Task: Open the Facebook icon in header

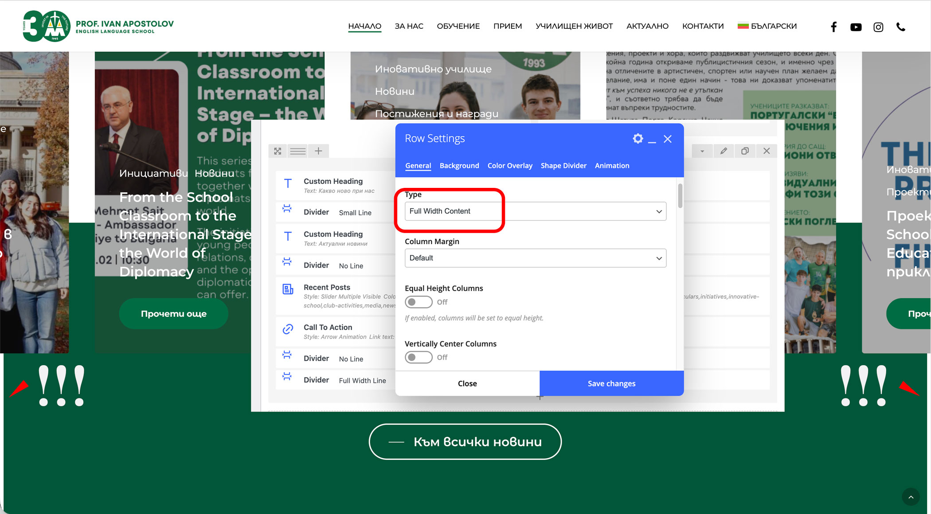Action: coord(833,27)
